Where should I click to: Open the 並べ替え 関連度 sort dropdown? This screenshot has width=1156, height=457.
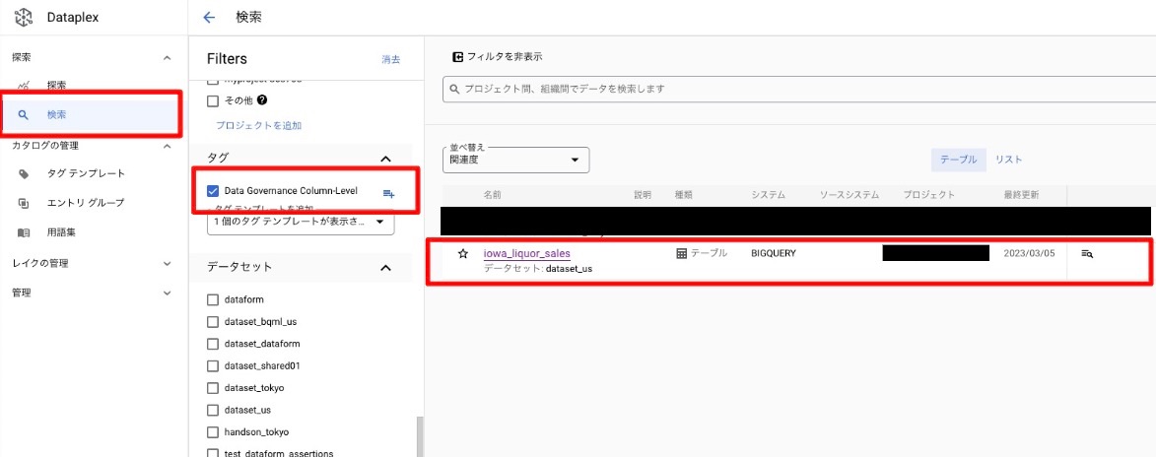pyautogui.click(x=516, y=160)
